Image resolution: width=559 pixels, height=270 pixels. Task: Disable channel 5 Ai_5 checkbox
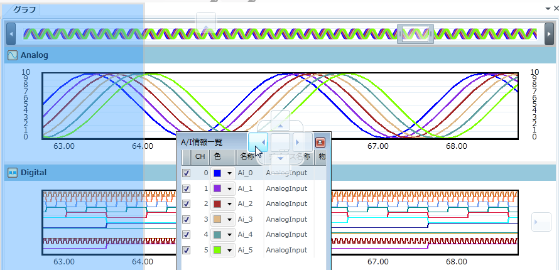[187, 250]
